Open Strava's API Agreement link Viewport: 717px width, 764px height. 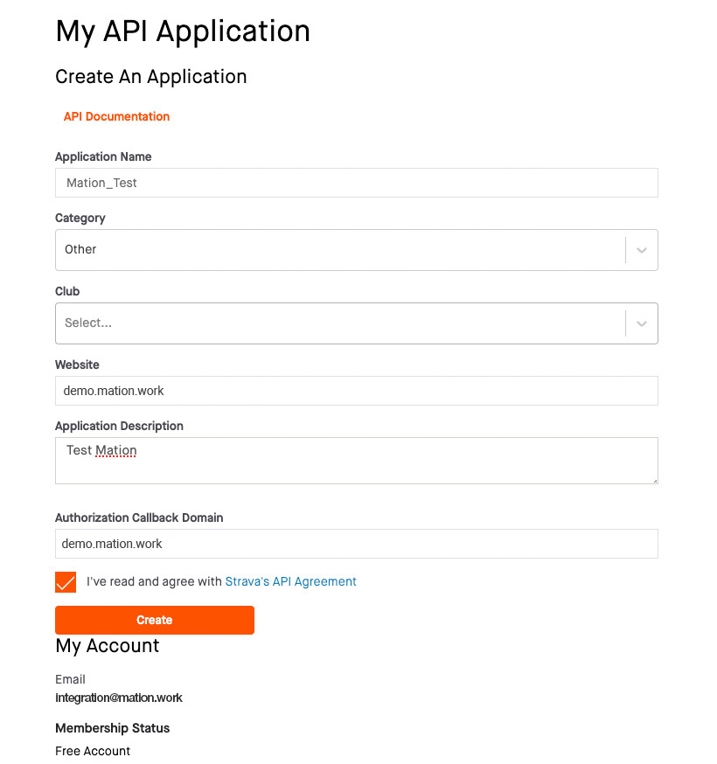point(290,582)
